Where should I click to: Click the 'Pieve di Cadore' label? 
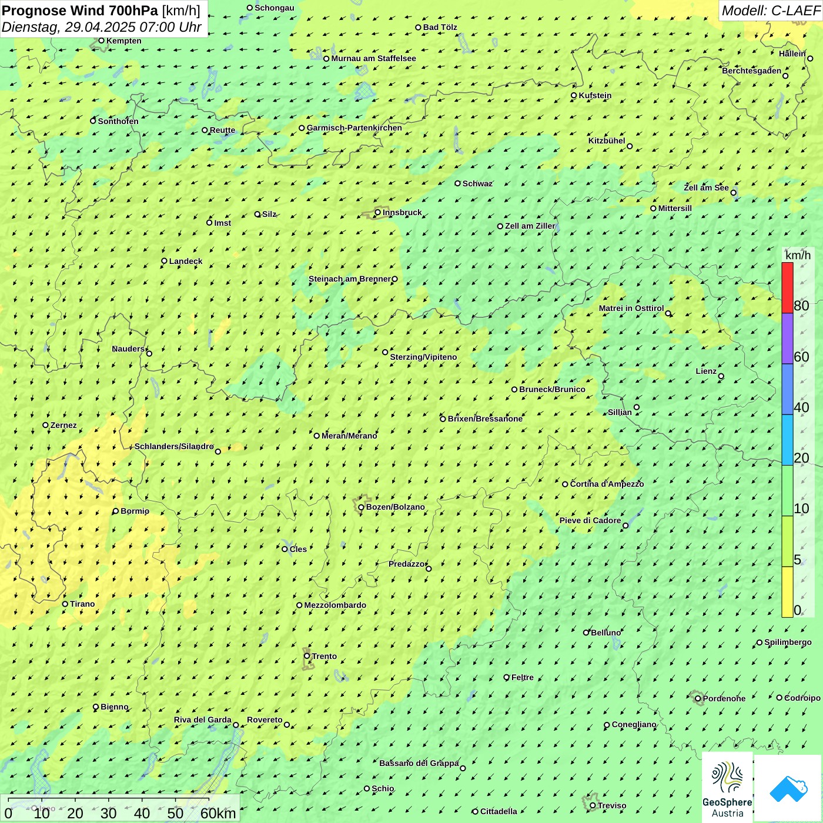(590, 520)
